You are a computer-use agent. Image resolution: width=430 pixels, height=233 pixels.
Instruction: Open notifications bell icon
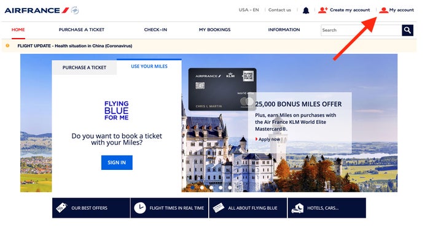pyautogui.click(x=306, y=10)
